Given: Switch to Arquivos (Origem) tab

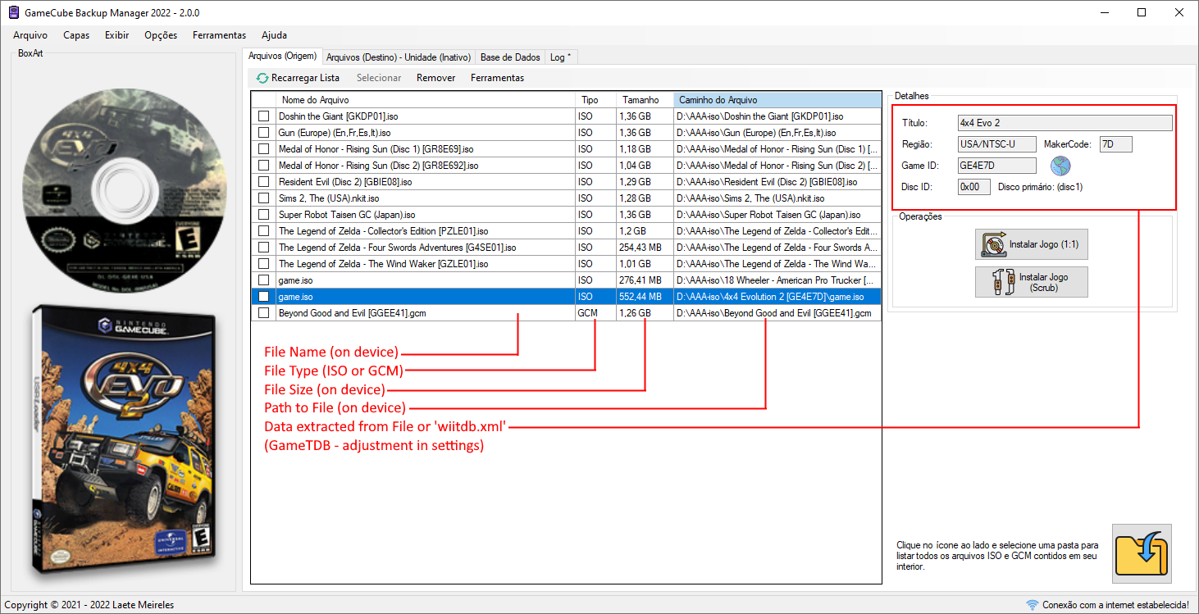Looking at the screenshot, I should [x=282, y=57].
